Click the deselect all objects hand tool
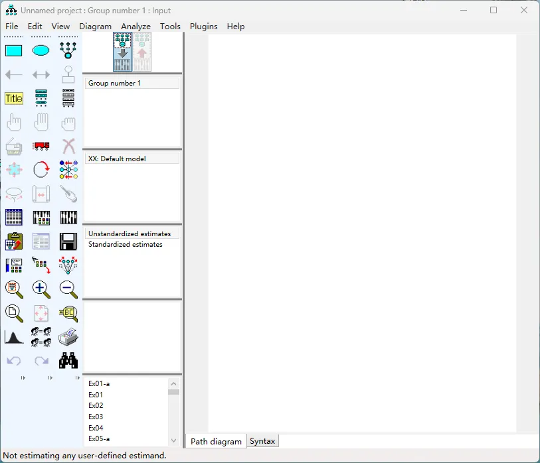This screenshot has width=540, height=463. [68, 123]
